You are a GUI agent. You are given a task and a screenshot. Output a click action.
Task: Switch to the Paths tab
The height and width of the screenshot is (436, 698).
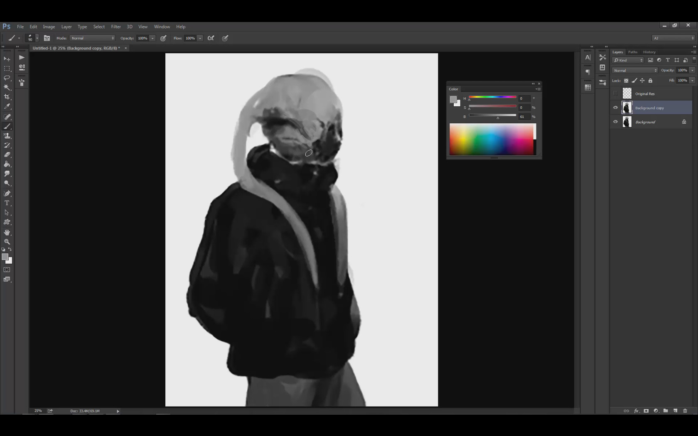click(x=632, y=52)
